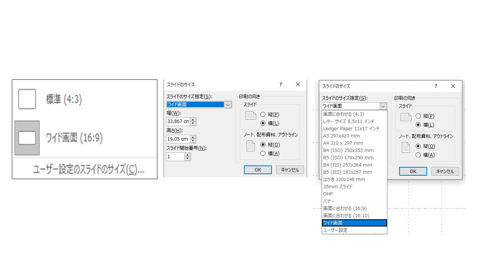
Task: Increase the slide width with the stepper
Action: (x=193, y=120)
